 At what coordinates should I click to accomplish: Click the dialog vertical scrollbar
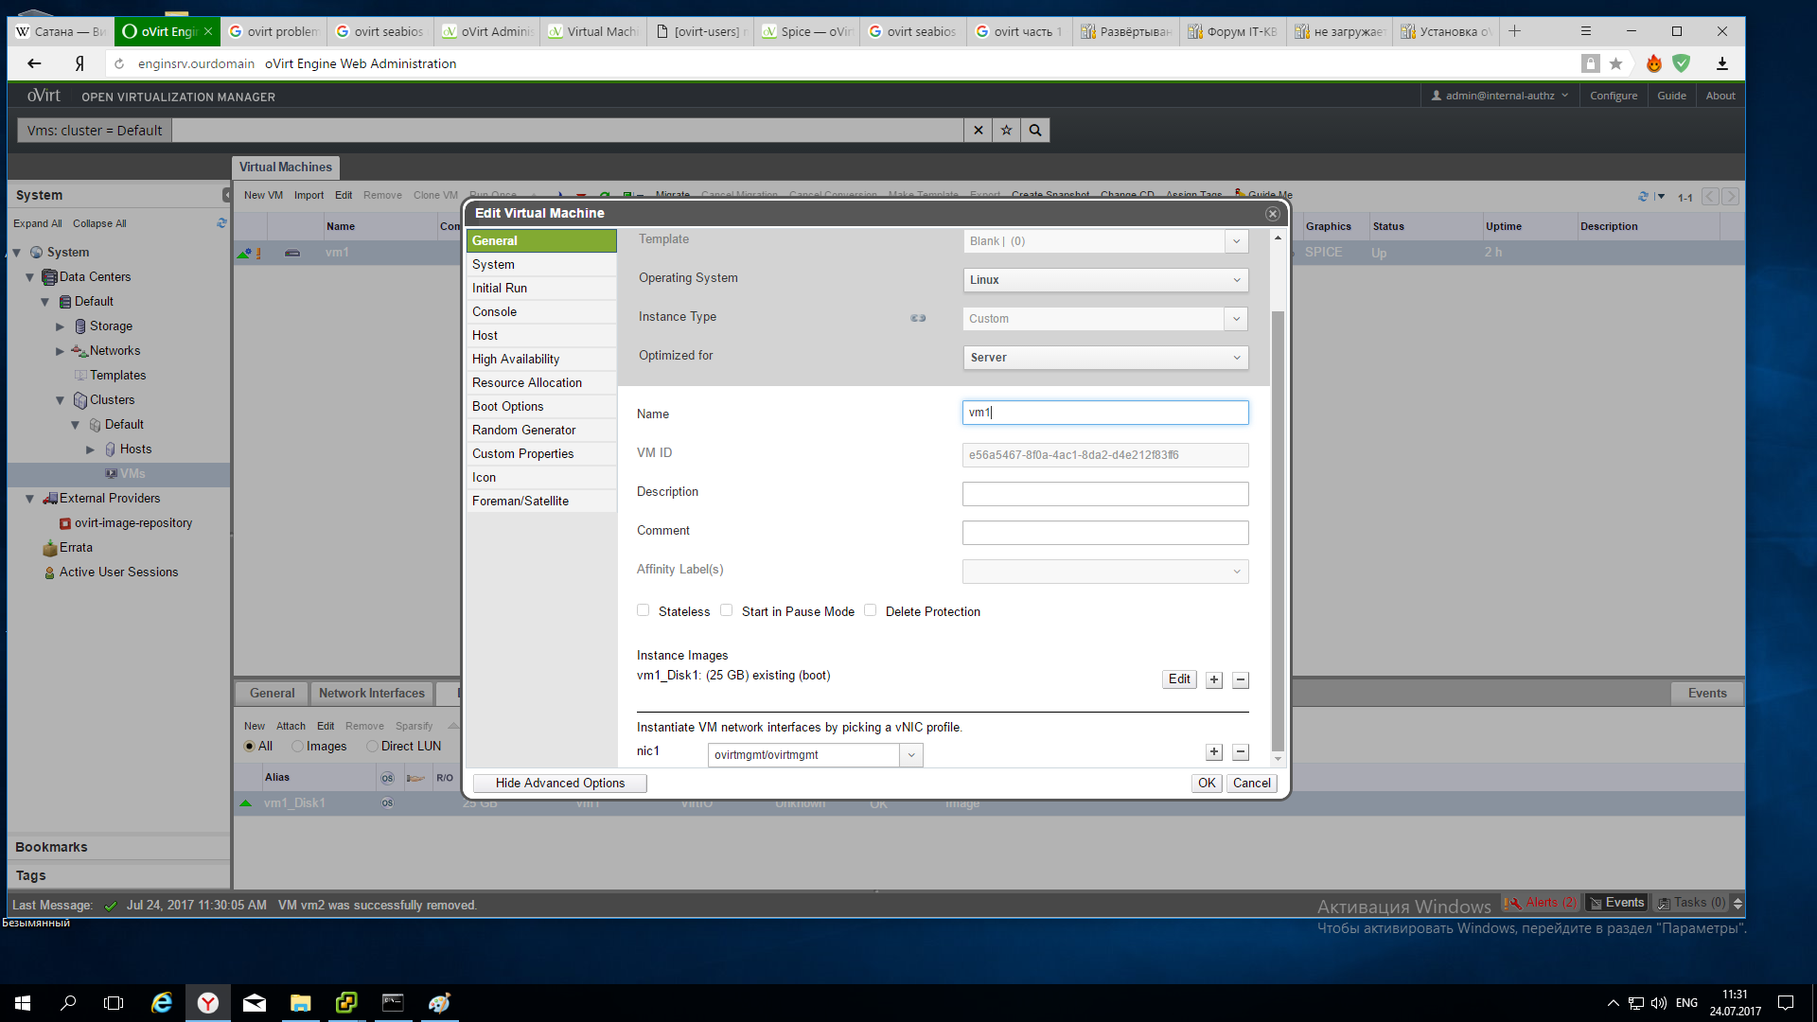pos(1278,530)
